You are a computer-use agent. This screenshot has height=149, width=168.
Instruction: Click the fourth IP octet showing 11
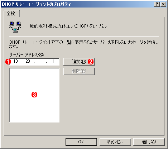coord(52,61)
